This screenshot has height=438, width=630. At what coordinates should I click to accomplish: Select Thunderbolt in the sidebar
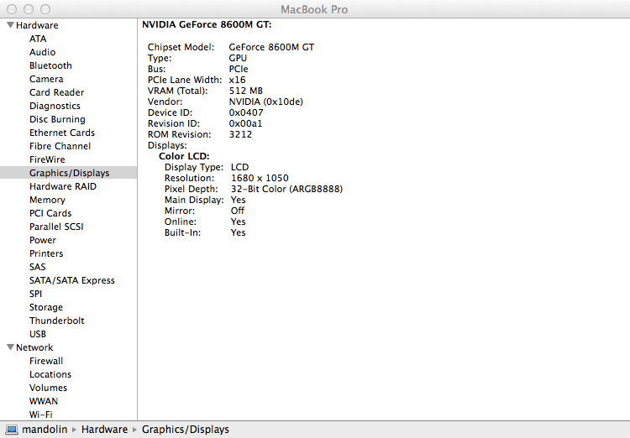[56, 321]
